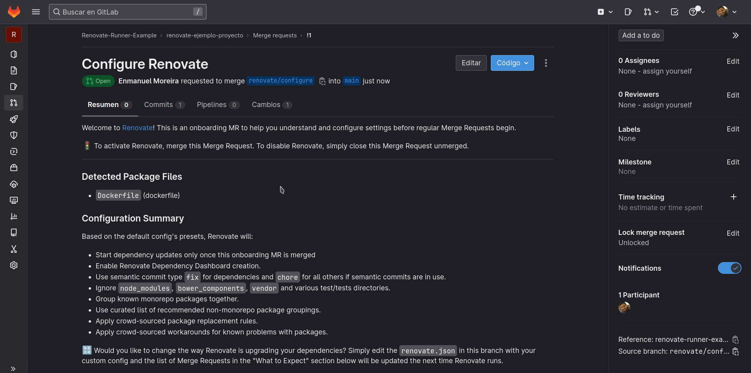Open Project information in sidebar
The image size is (751, 373).
14,54
